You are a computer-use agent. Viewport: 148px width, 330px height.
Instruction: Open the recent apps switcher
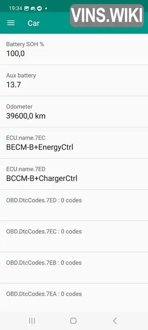[x=32, y=321]
